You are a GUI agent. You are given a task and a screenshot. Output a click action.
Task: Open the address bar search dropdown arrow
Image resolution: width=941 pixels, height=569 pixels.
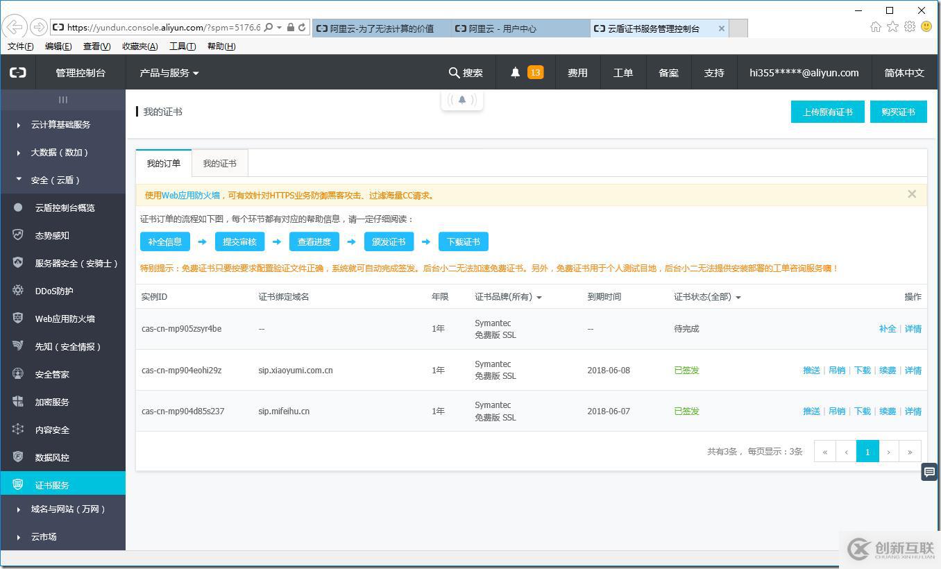tap(279, 28)
